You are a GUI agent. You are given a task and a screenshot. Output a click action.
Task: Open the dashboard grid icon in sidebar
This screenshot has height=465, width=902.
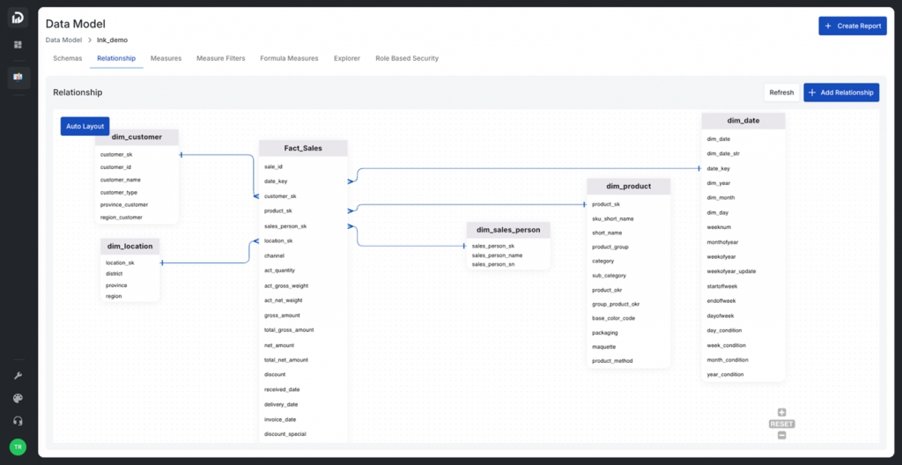tap(18, 44)
